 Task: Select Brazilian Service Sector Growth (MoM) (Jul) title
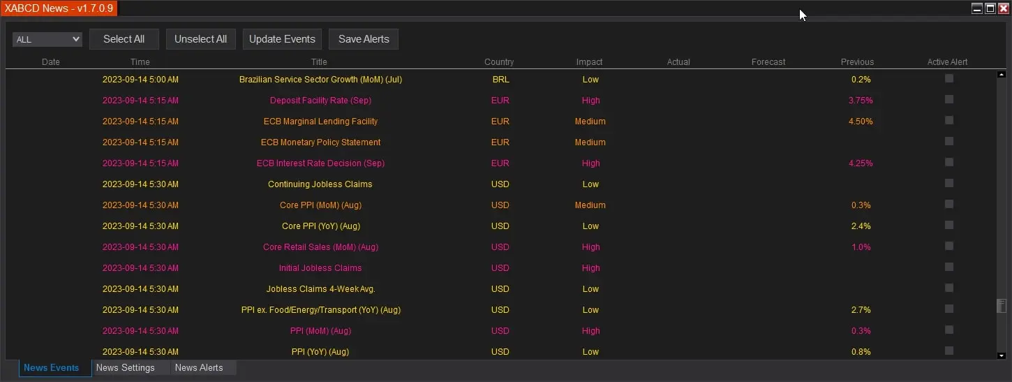(320, 80)
